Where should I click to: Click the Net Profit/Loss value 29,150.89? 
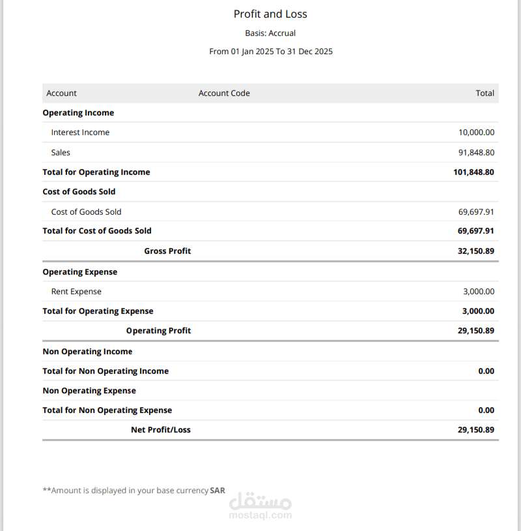tap(475, 430)
